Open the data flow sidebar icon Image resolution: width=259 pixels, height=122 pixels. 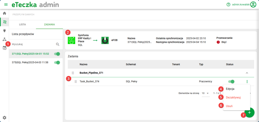[x=4, y=22]
